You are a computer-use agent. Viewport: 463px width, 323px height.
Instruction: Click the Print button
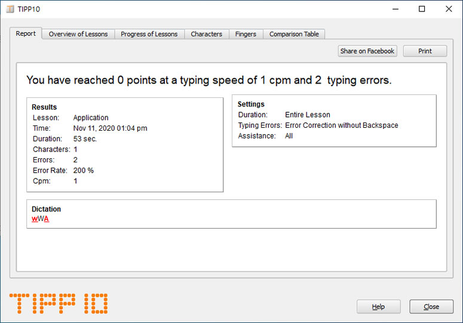425,51
